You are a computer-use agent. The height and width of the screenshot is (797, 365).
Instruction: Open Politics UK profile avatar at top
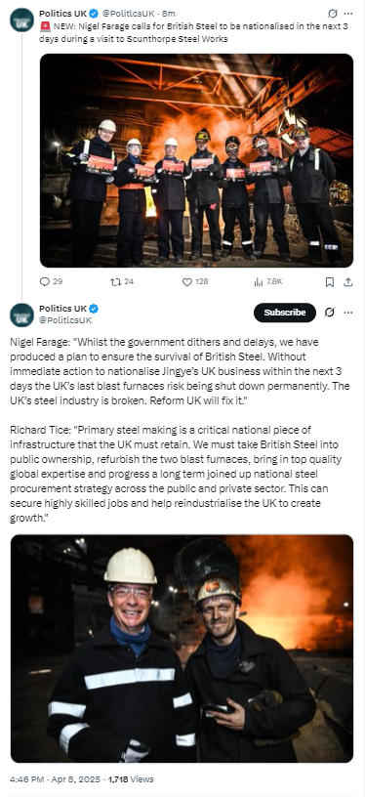[21, 21]
